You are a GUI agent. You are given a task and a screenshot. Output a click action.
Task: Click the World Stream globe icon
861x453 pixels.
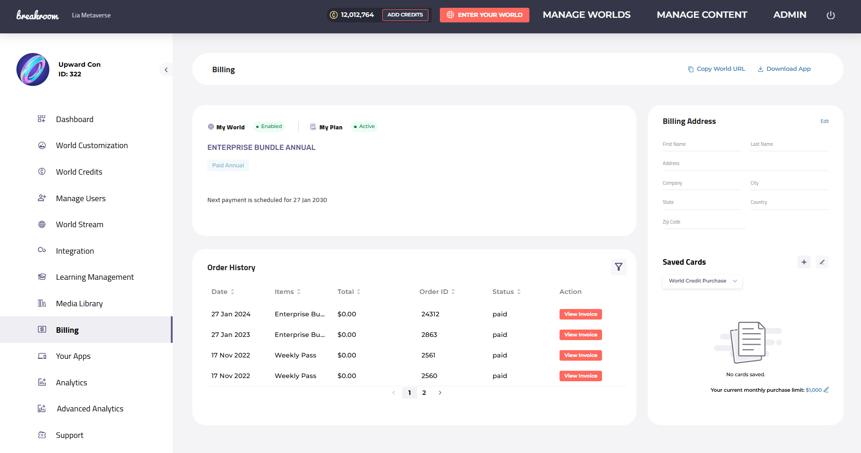click(x=42, y=224)
